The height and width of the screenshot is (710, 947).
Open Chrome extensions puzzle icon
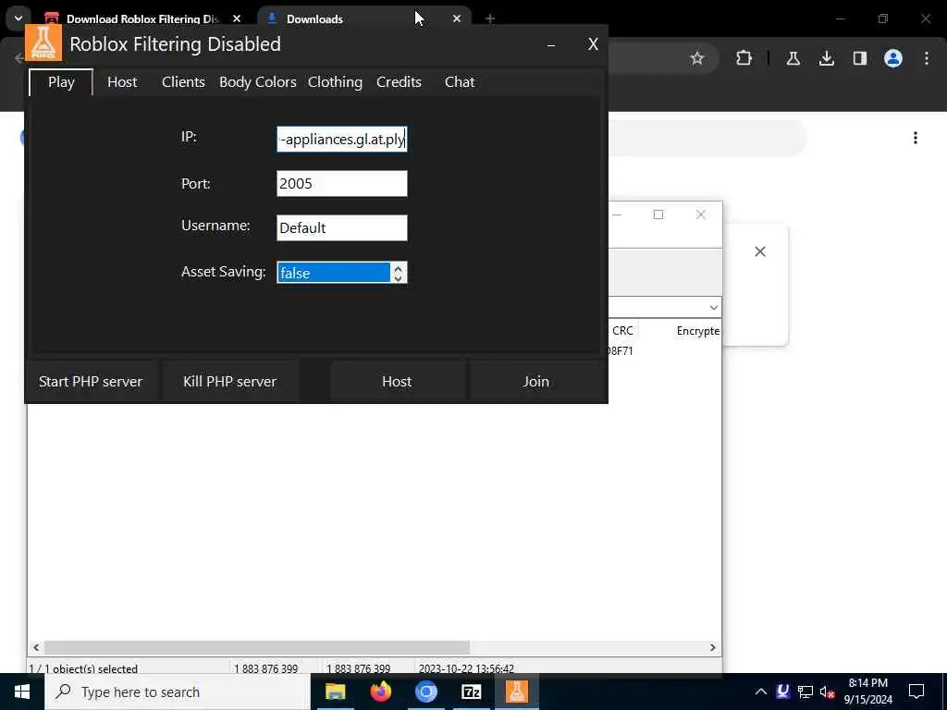pos(744,58)
